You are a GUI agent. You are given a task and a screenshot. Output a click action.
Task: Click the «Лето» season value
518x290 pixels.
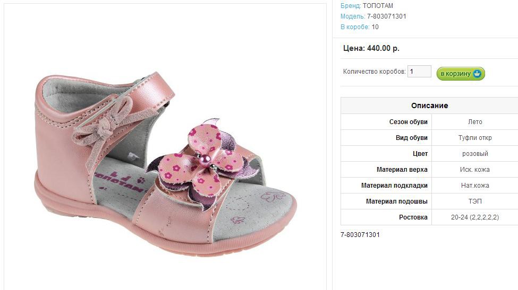[x=475, y=122]
